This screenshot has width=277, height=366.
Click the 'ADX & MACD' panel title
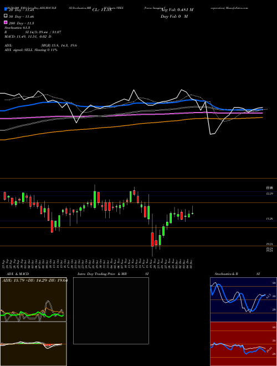coord(18,274)
